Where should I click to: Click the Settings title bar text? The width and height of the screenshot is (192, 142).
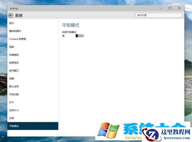(14, 8)
